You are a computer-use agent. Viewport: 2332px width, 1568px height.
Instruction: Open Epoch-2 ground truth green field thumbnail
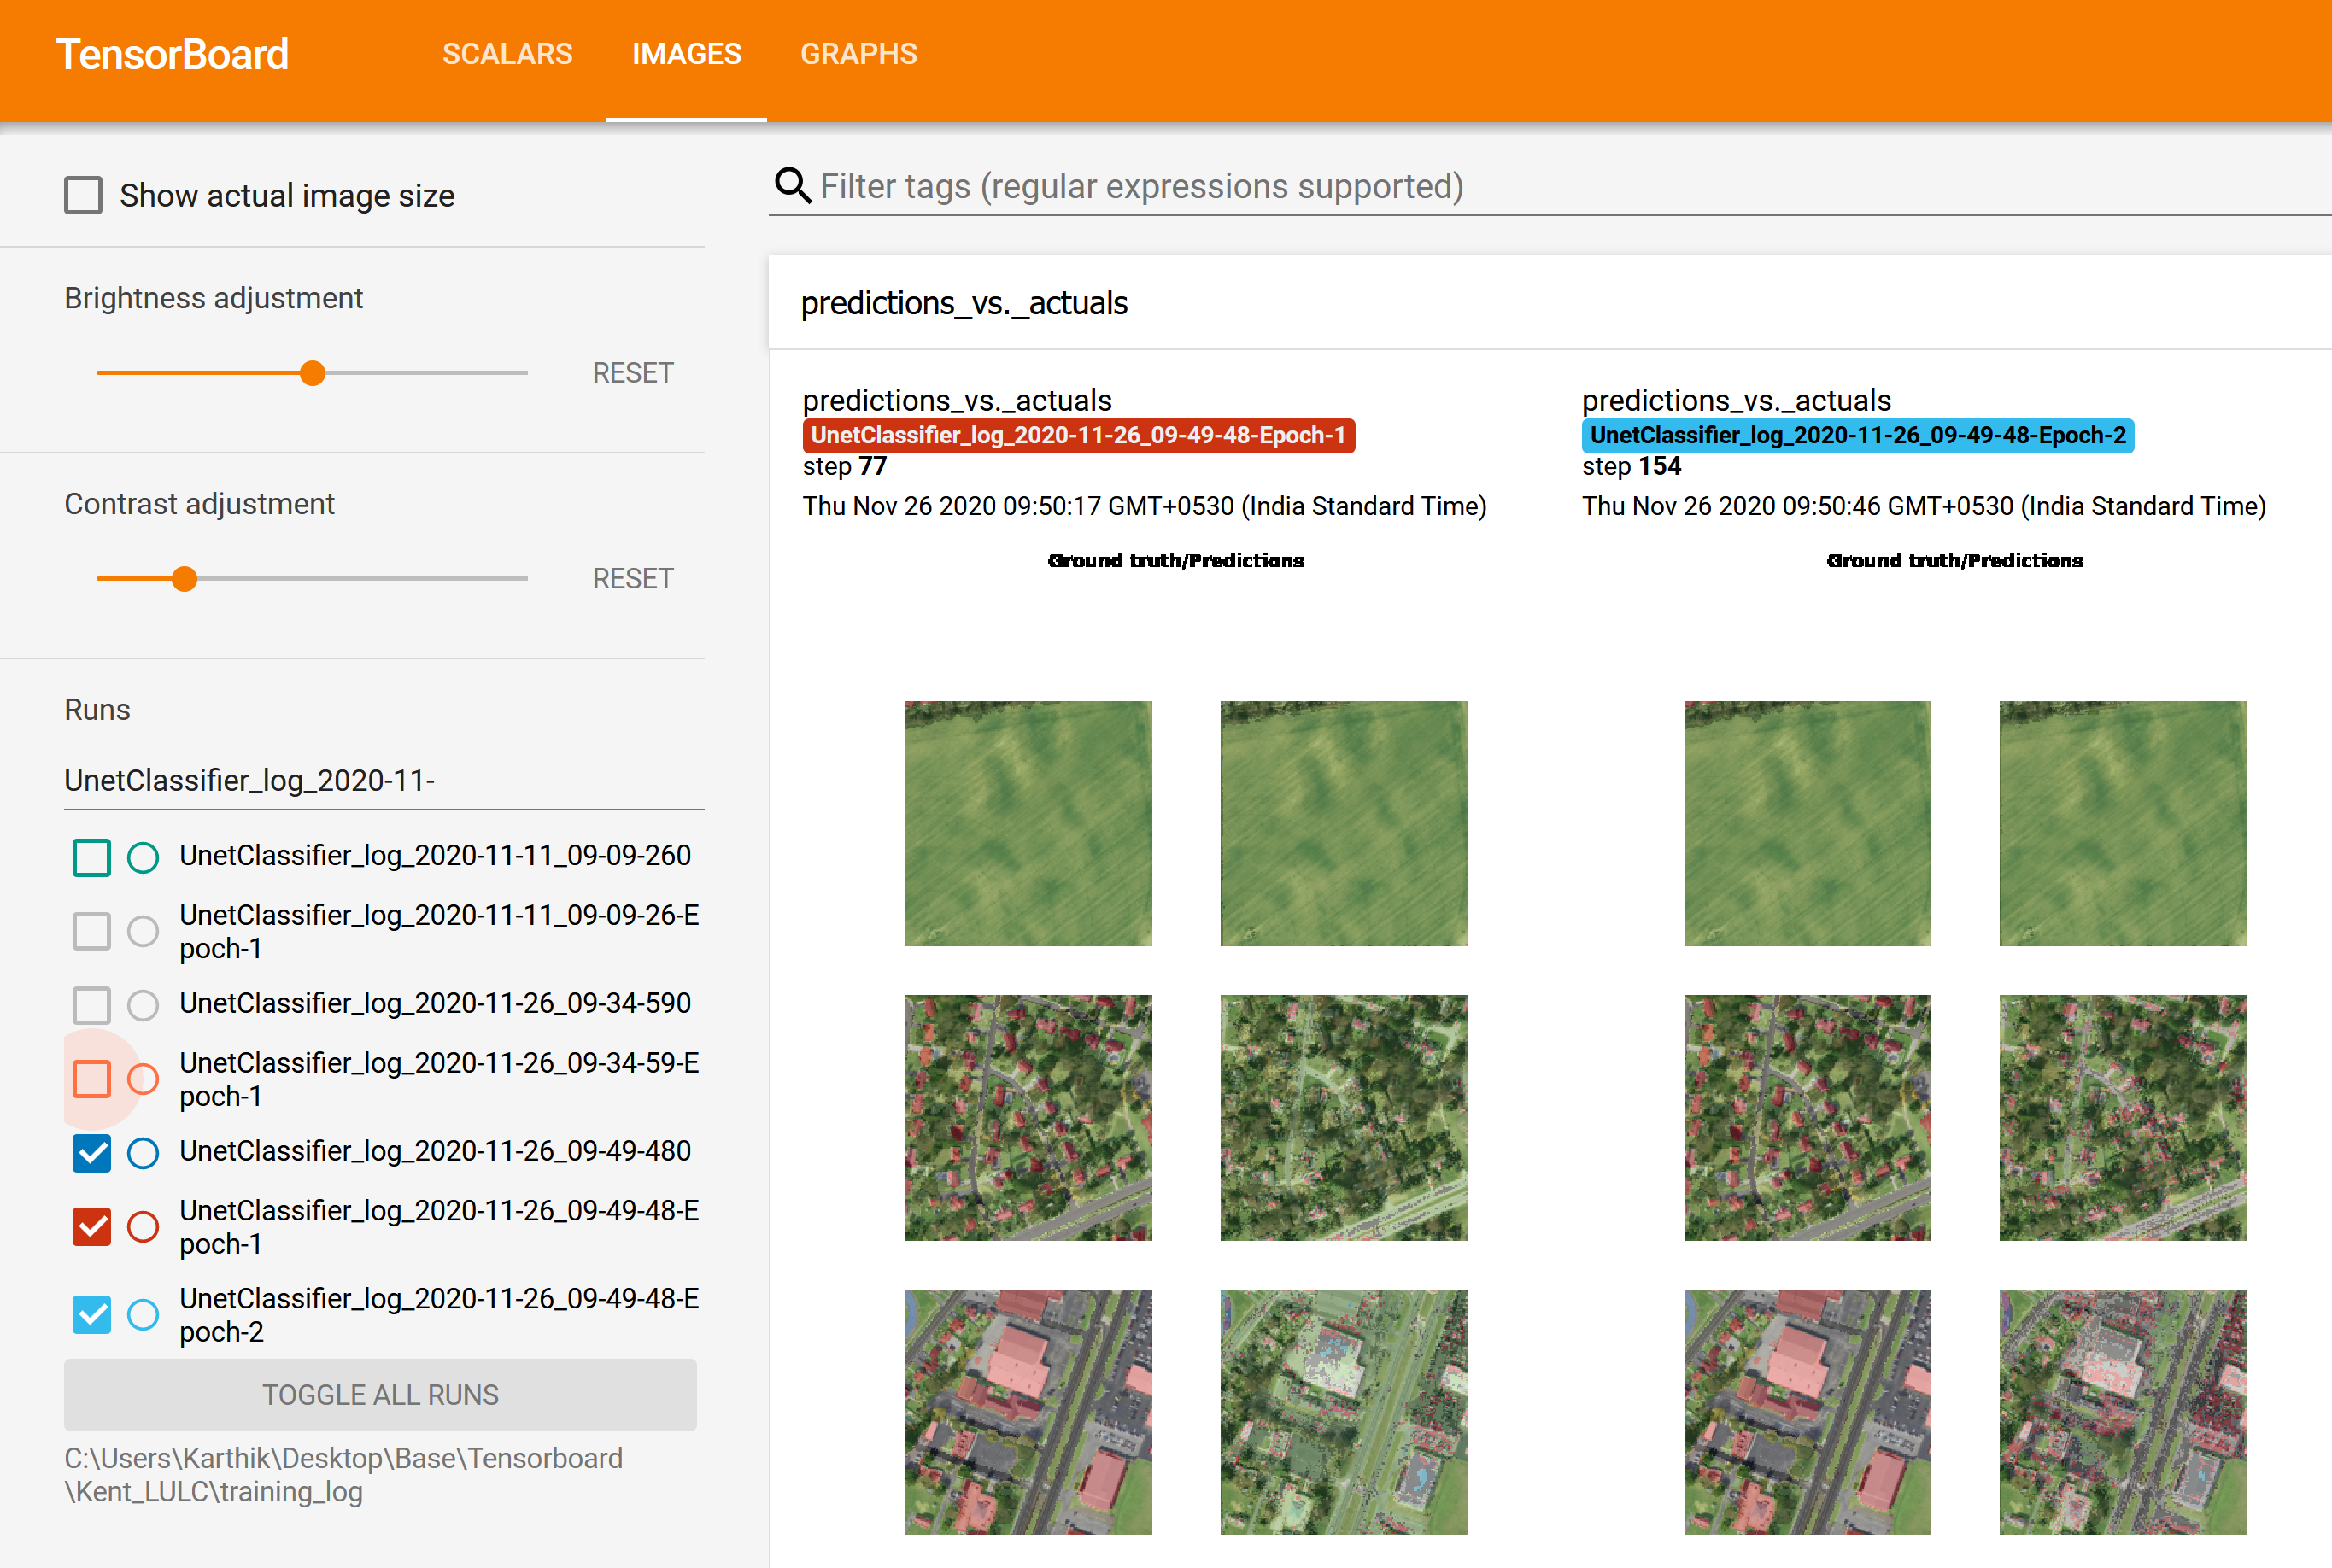point(1807,823)
